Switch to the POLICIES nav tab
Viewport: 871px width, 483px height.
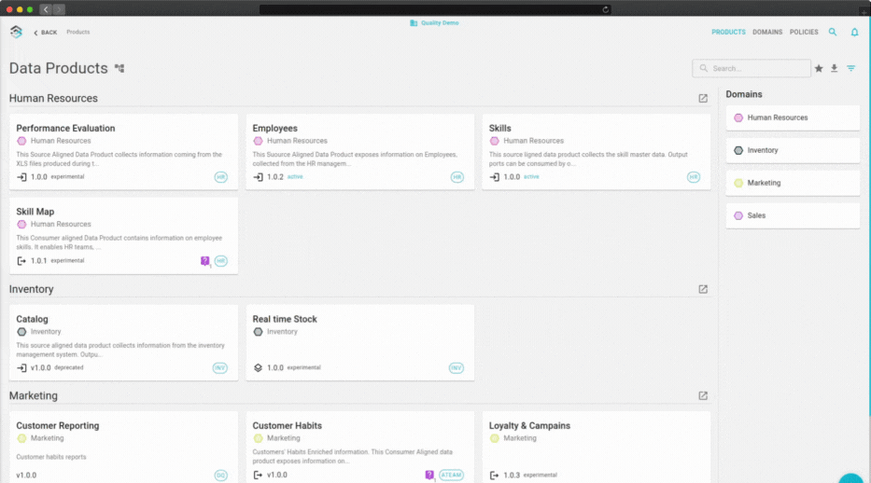pos(804,32)
